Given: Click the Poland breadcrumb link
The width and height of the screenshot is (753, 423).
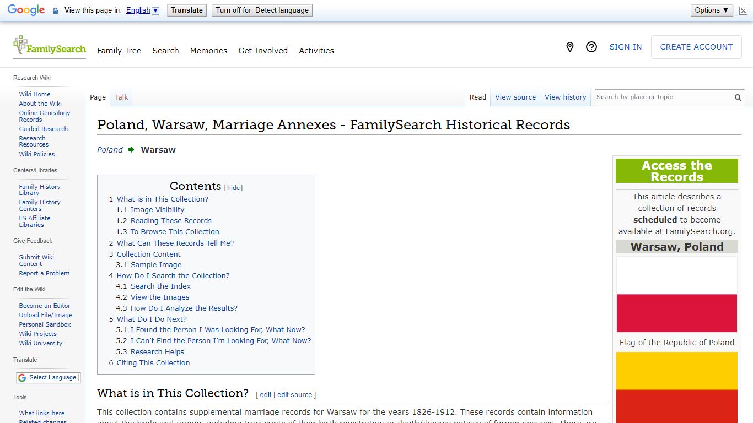Looking at the screenshot, I should tap(110, 150).
